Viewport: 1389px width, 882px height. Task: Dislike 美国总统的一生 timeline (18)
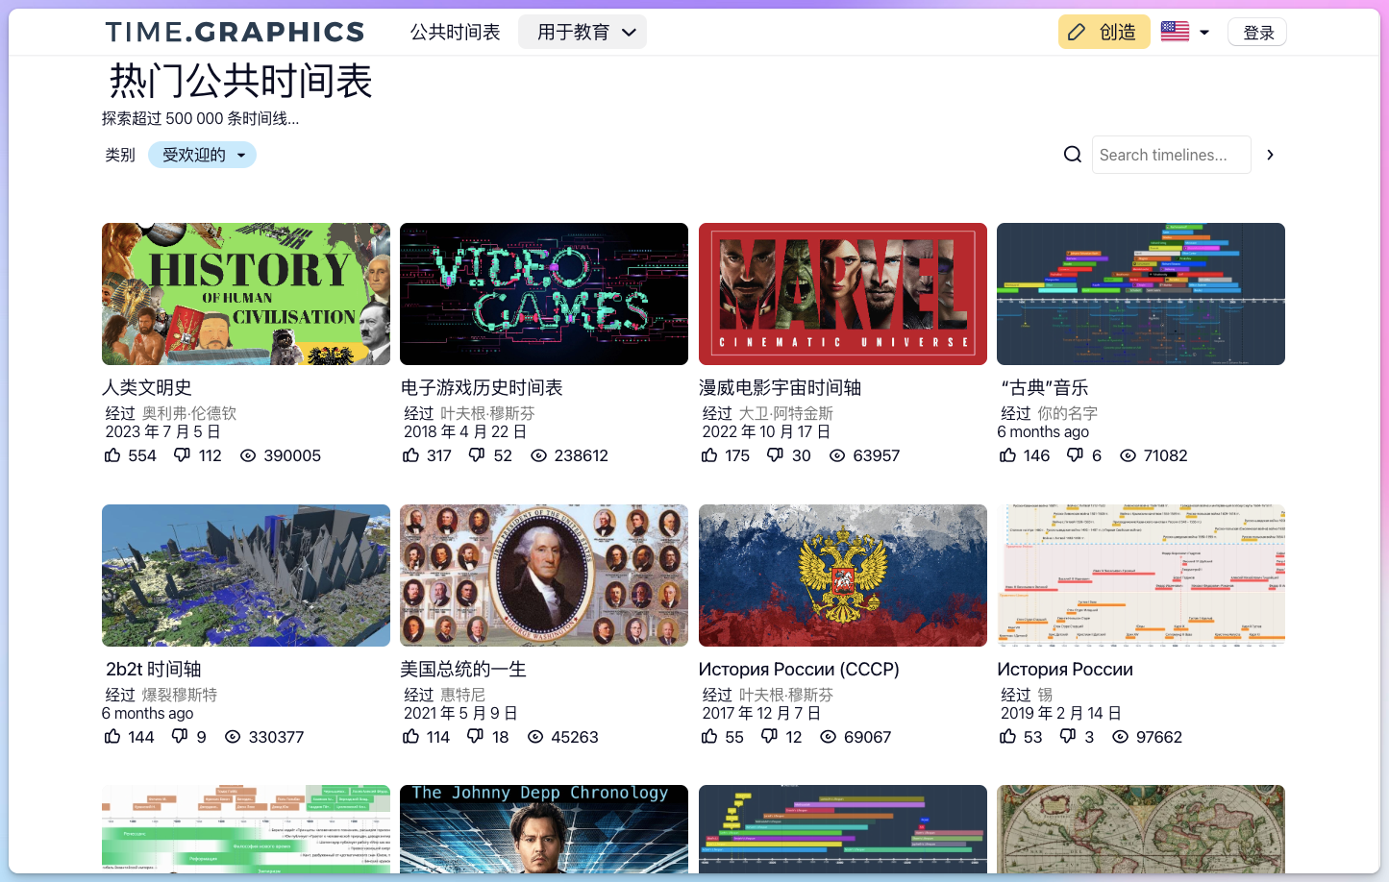(x=475, y=737)
